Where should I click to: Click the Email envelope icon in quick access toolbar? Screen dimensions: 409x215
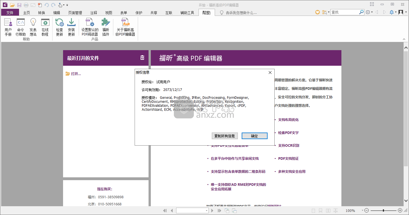tap(33, 5)
